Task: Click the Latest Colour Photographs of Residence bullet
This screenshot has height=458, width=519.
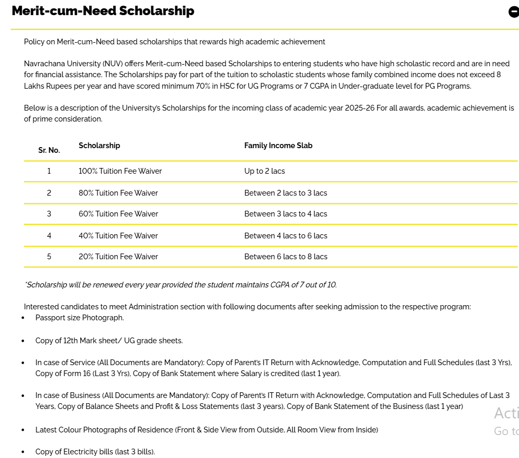Action: point(207,430)
